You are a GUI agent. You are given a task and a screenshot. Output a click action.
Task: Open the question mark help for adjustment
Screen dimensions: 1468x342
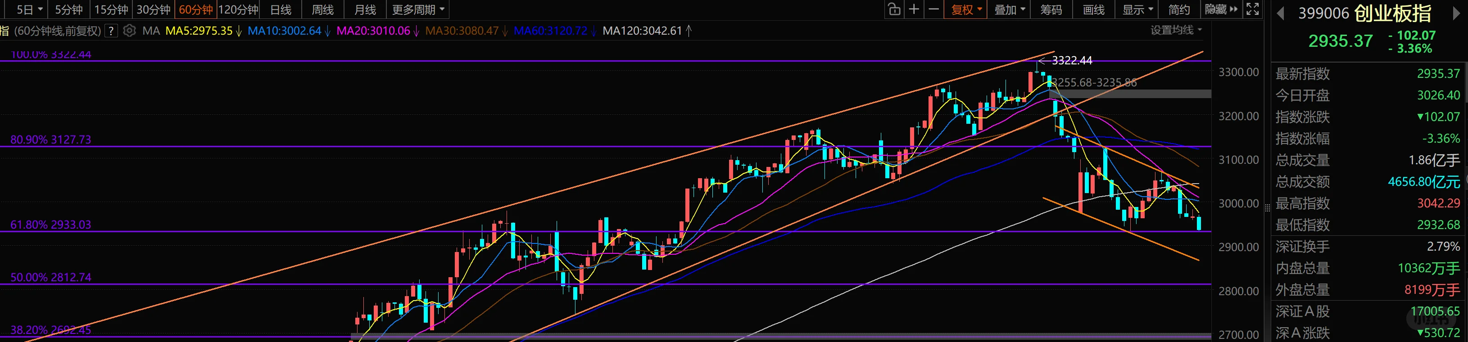click(112, 31)
